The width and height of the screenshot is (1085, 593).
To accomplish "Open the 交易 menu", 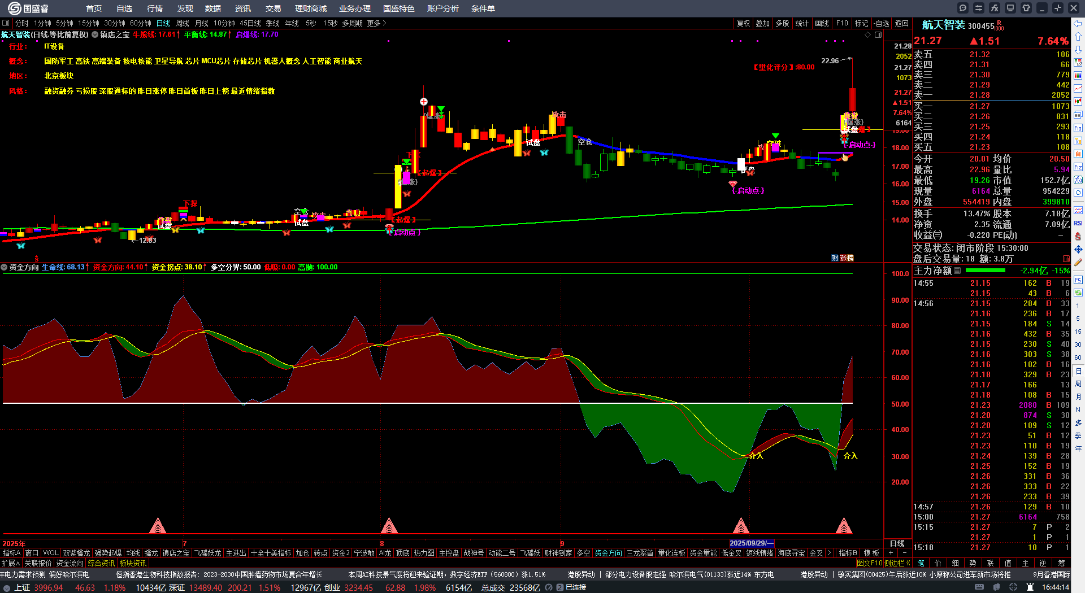I will [274, 8].
